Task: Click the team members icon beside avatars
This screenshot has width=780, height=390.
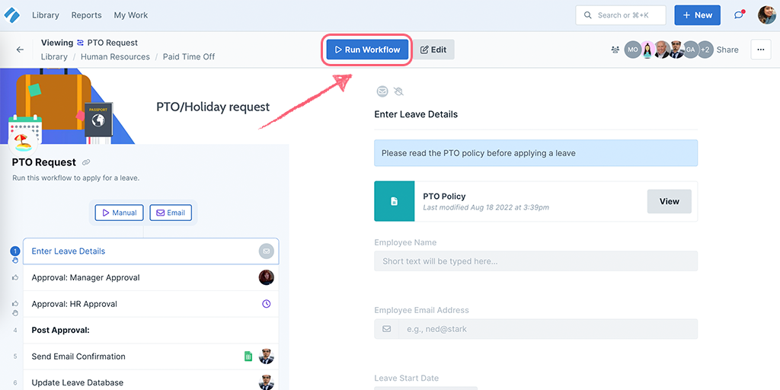Action: (x=615, y=50)
